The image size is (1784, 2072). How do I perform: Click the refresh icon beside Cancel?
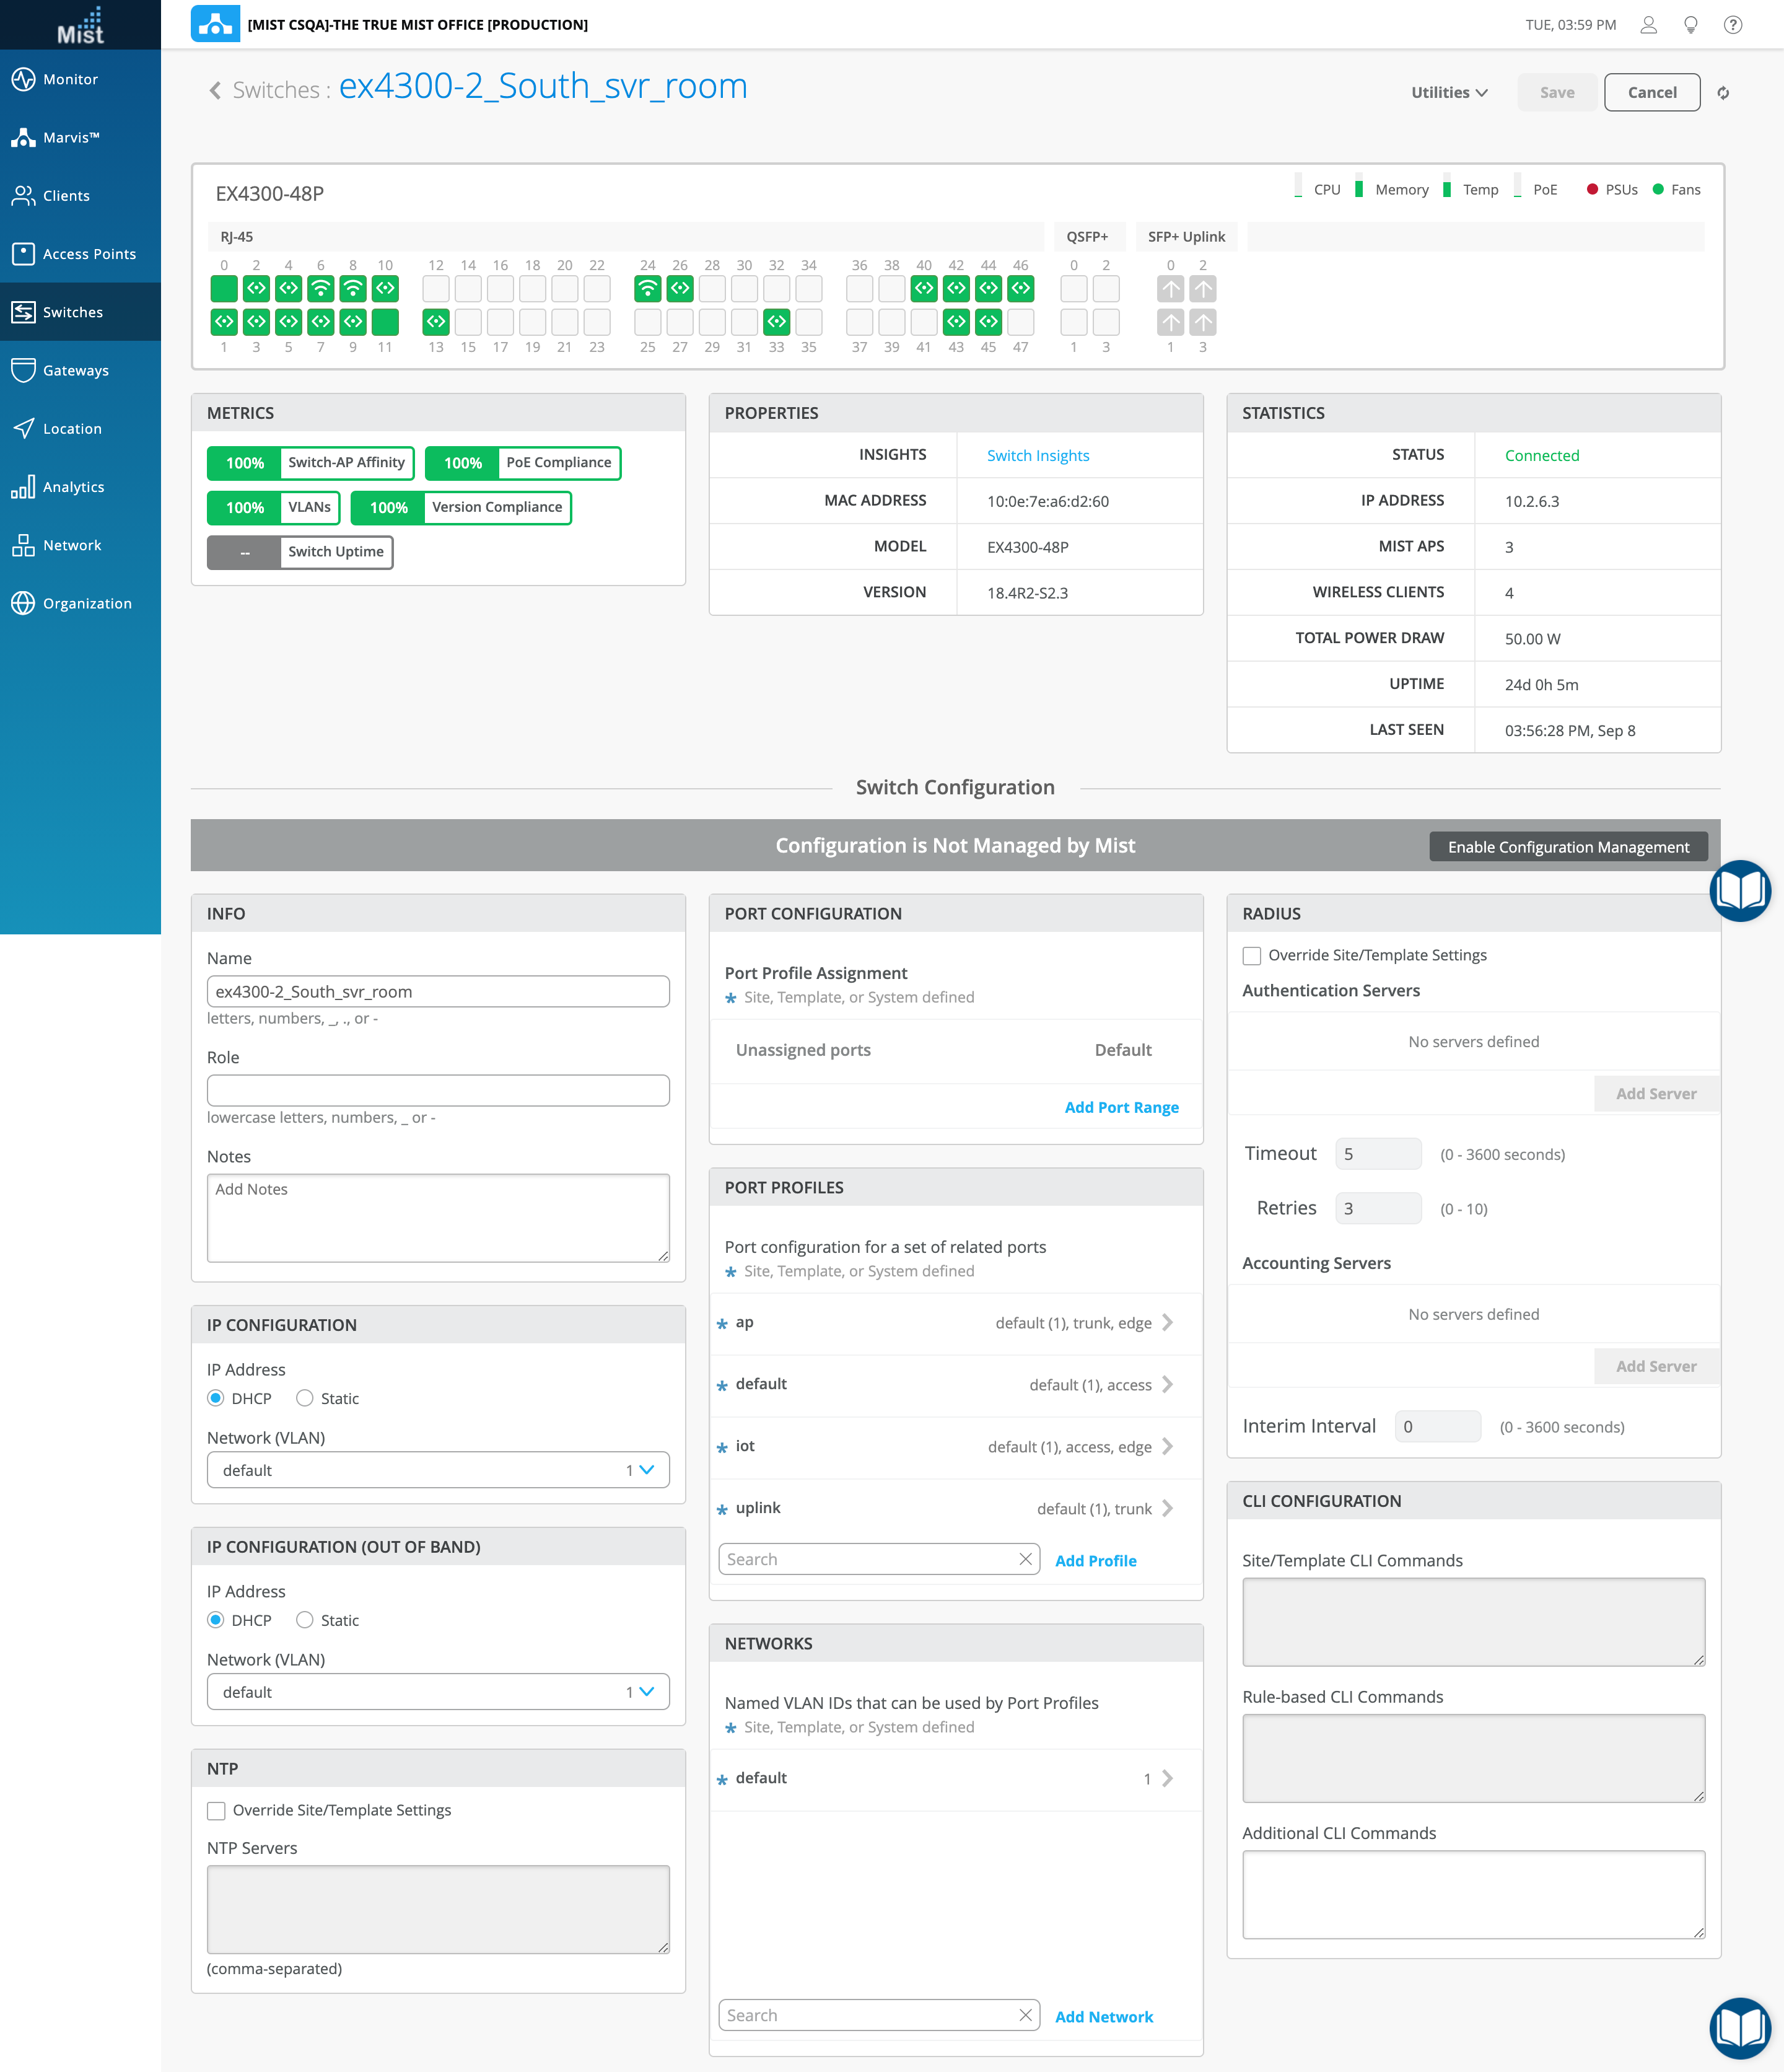click(1723, 93)
